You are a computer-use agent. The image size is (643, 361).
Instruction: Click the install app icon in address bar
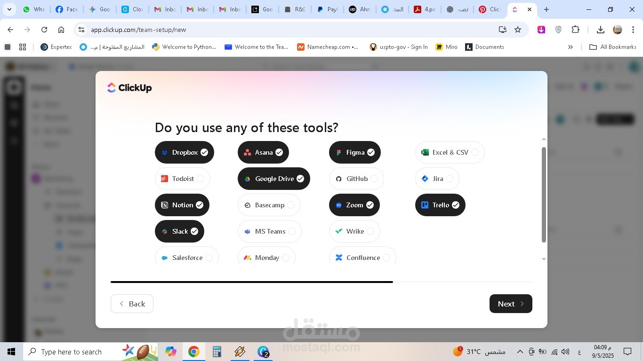pyautogui.click(x=503, y=30)
